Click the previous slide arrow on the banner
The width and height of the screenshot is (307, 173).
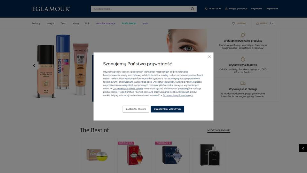pyautogui.click(x=34, y=65)
